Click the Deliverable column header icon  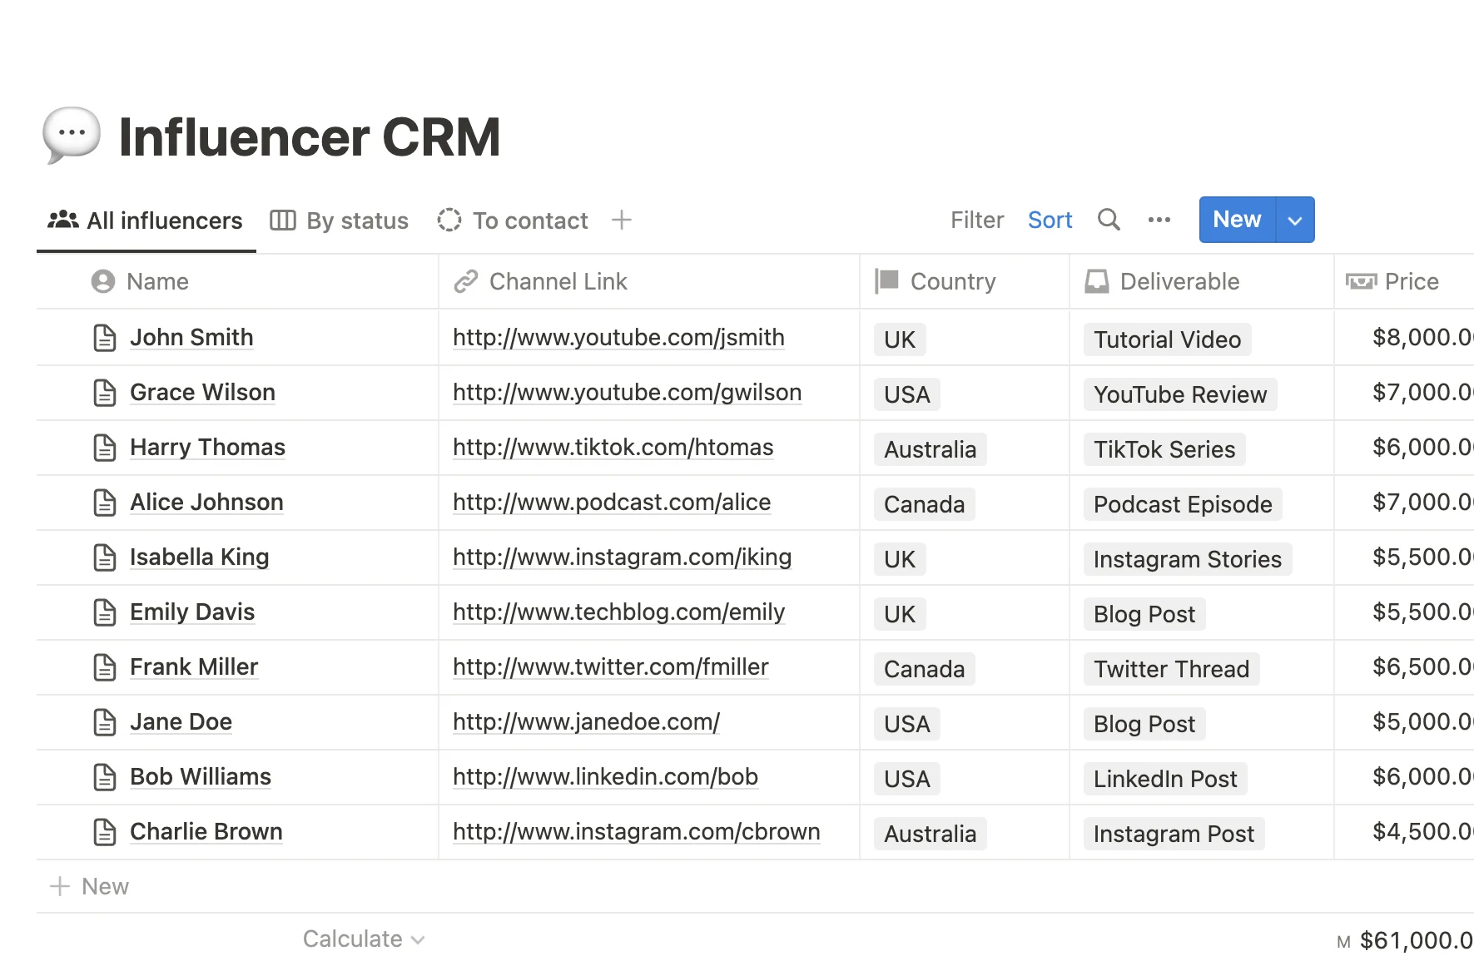point(1097,281)
